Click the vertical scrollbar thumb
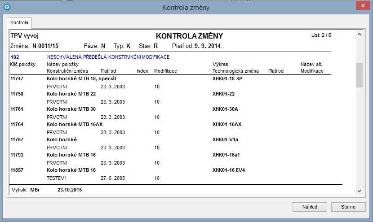 [x=359, y=74]
